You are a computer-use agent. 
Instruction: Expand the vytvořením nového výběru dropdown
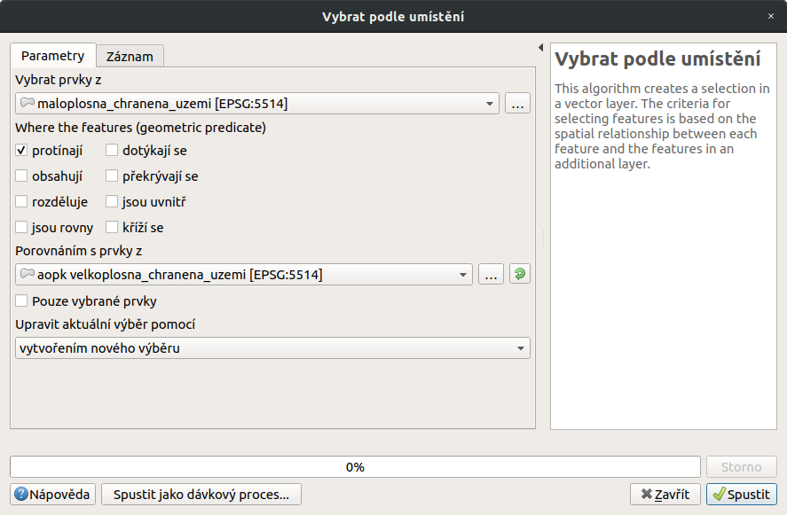click(x=272, y=348)
